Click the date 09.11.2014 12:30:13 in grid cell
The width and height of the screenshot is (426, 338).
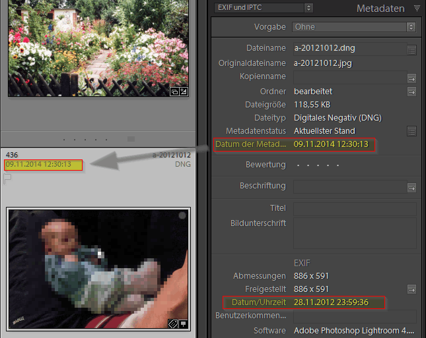(38, 165)
